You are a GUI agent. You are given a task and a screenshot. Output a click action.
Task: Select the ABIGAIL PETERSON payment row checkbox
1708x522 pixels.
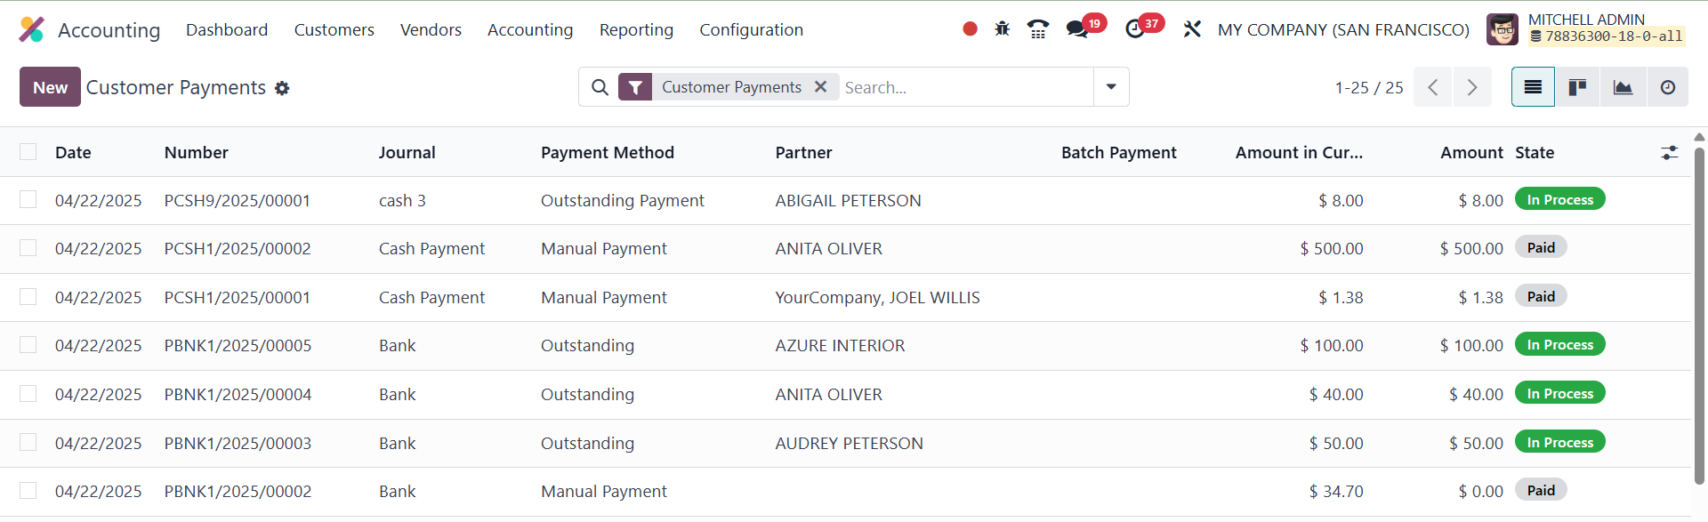coord(28,200)
